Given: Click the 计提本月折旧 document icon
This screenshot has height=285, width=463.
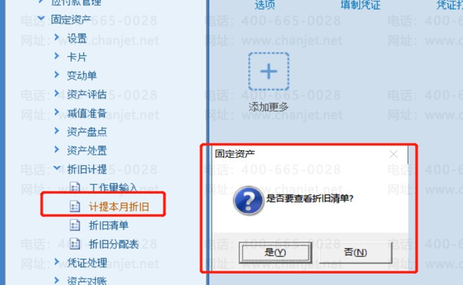Looking at the screenshot, I should 75,206.
